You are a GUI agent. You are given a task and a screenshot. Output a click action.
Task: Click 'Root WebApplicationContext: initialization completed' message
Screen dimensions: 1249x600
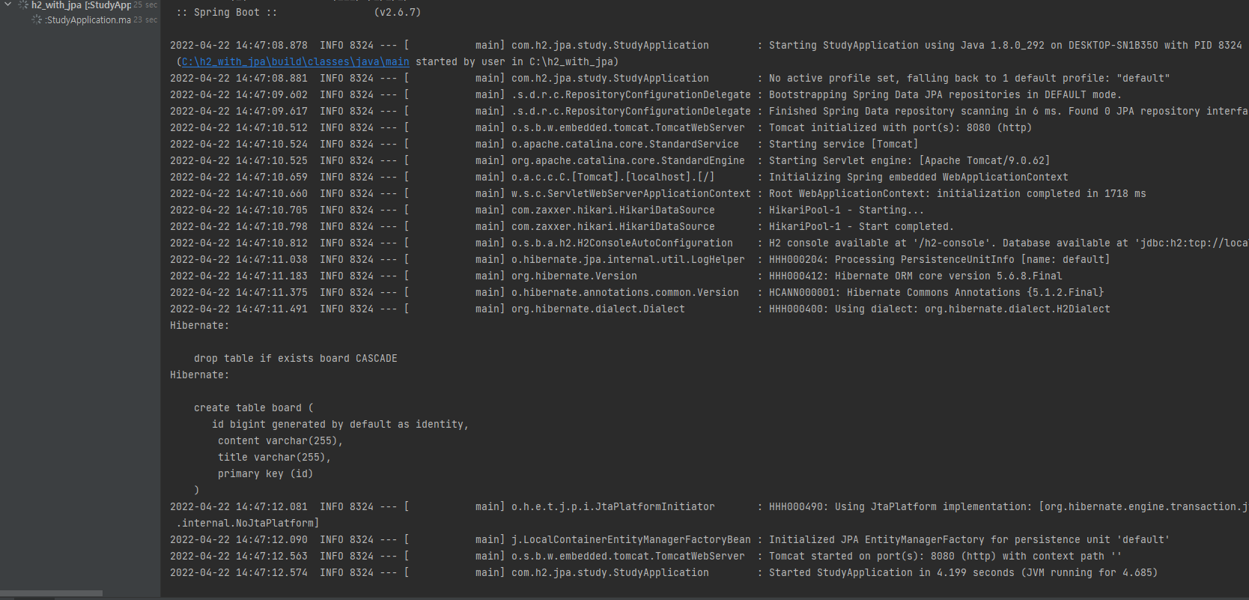click(x=957, y=193)
